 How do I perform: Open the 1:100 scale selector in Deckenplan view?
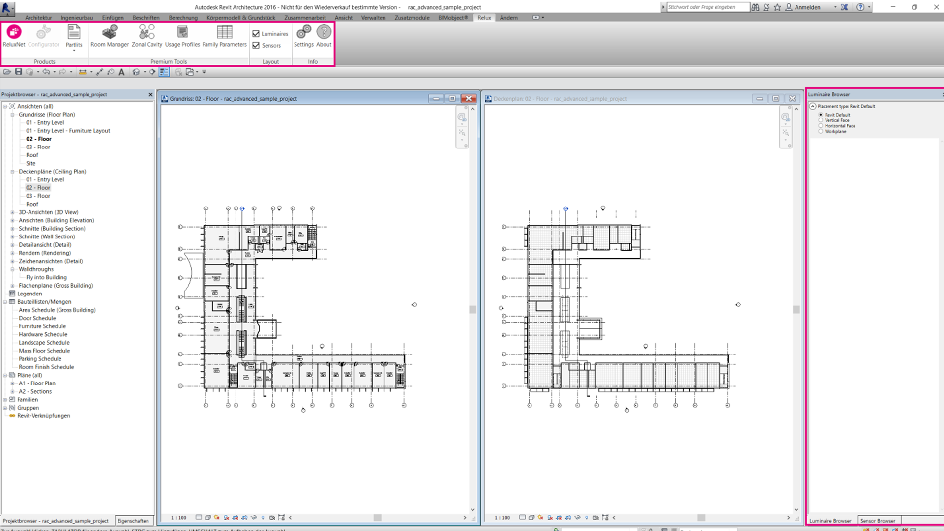coord(502,518)
